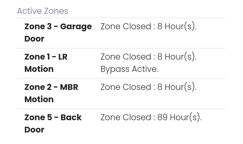This screenshot has height=144, width=243.
Task: Click the LR abbreviation in Zone 1
Action: tap(63, 57)
